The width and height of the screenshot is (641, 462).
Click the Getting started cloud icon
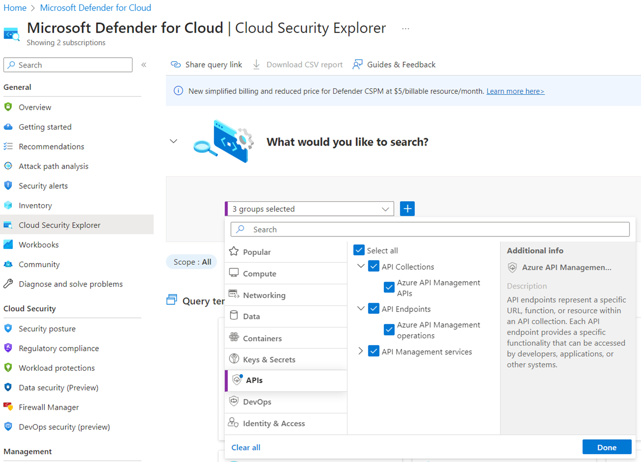(x=8, y=127)
